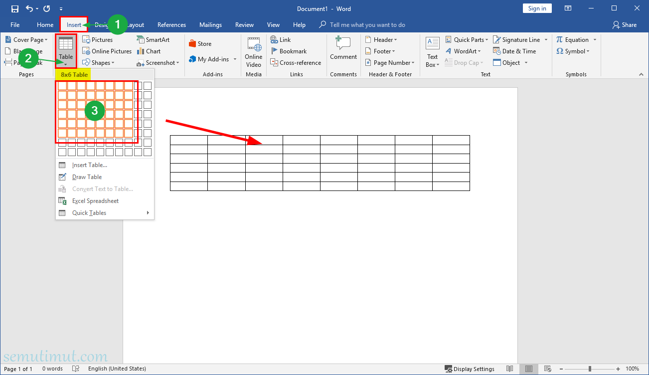Select the Insert ribbon tab

(x=74, y=25)
